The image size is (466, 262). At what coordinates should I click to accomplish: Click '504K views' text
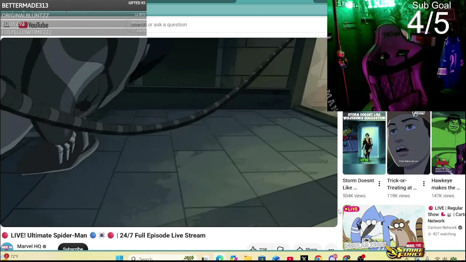(354, 196)
